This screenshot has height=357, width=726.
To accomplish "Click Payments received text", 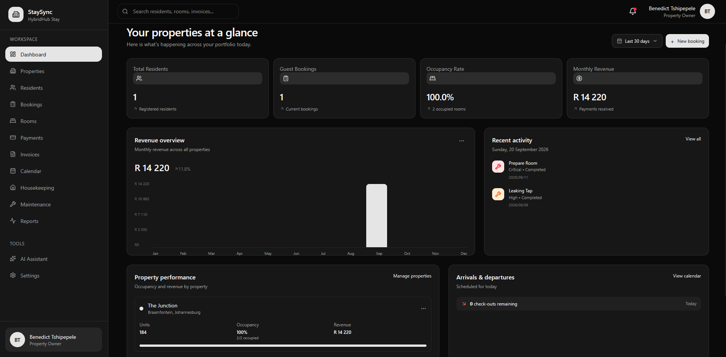I will 596,109.
